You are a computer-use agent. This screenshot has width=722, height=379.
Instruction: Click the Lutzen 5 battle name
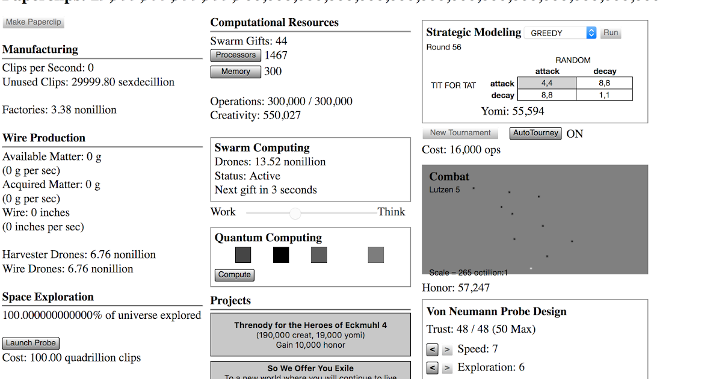click(445, 189)
